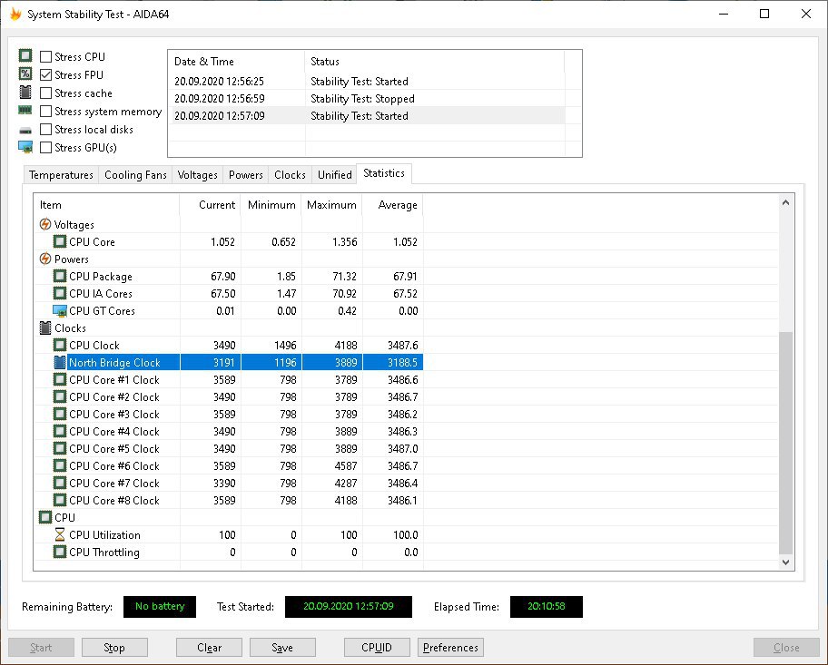Click the CPU Core #8 Clock icon
Viewport: 828px width, 665px height.
coord(60,500)
